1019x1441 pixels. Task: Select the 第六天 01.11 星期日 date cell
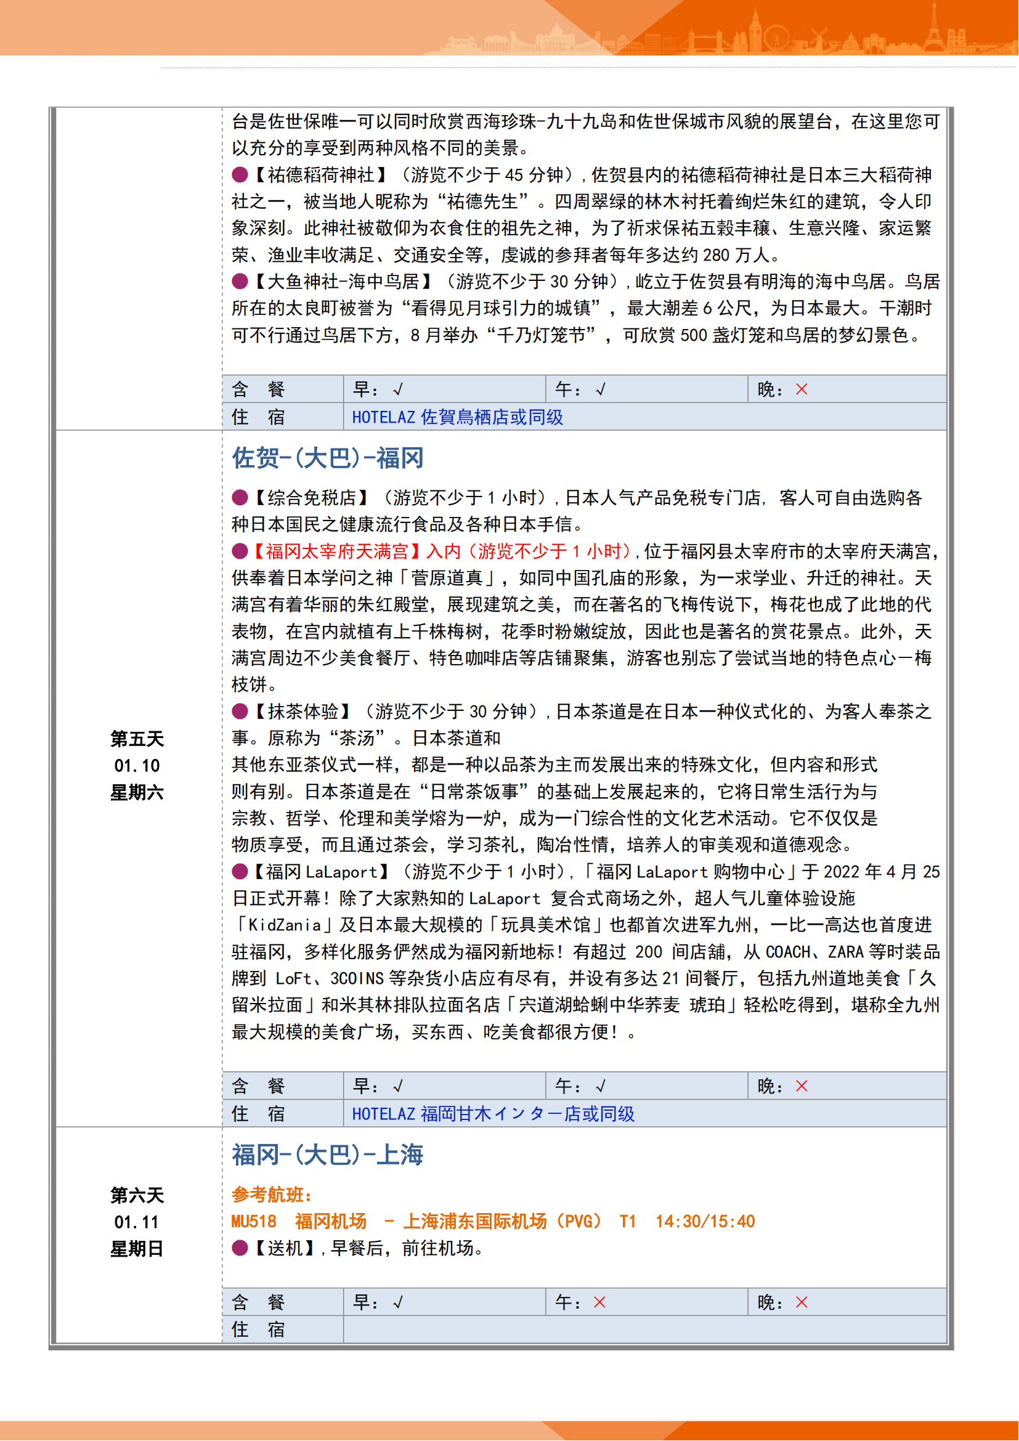click(137, 1222)
